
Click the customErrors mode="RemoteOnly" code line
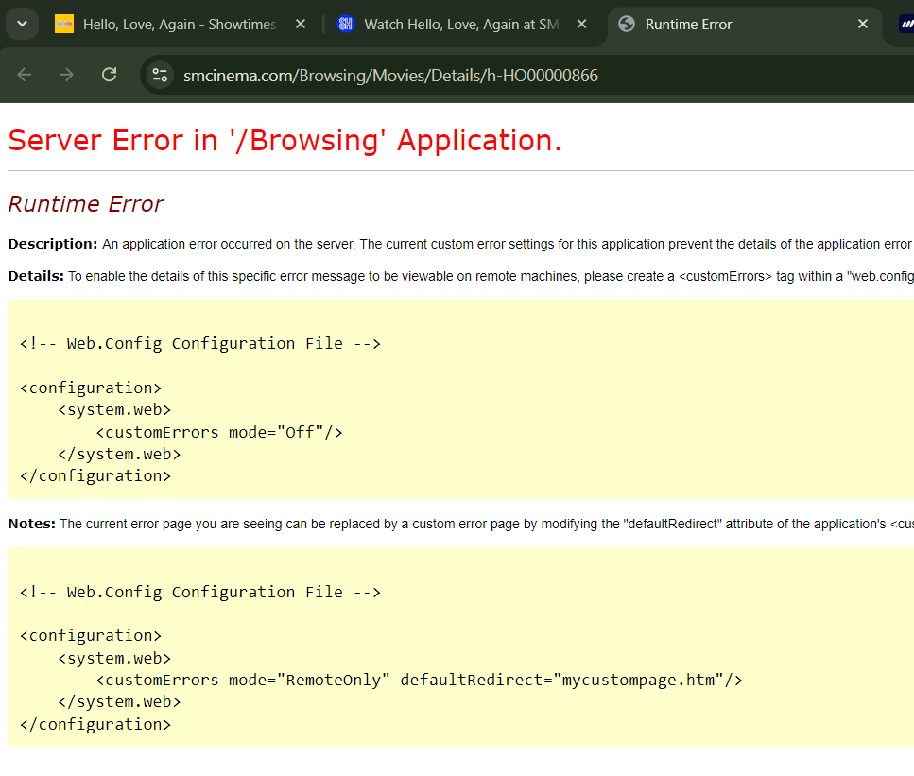click(419, 680)
